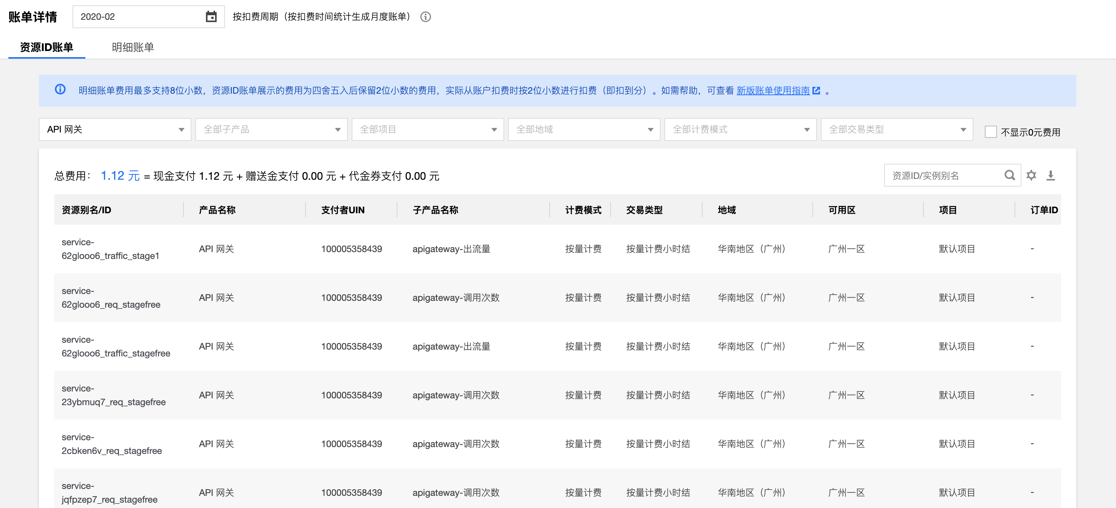Click 广州一区 in the traffic_stagefree row
This screenshot has height=508, width=1116.
coord(846,347)
